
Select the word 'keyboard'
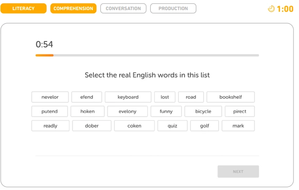point(128,97)
